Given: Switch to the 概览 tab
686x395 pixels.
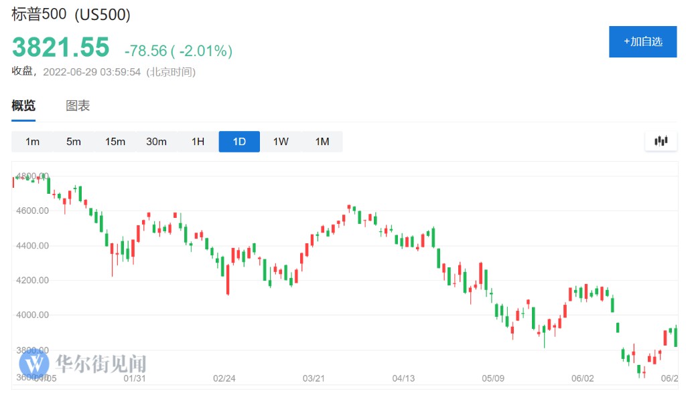Looking at the screenshot, I should tap(23, 106).
